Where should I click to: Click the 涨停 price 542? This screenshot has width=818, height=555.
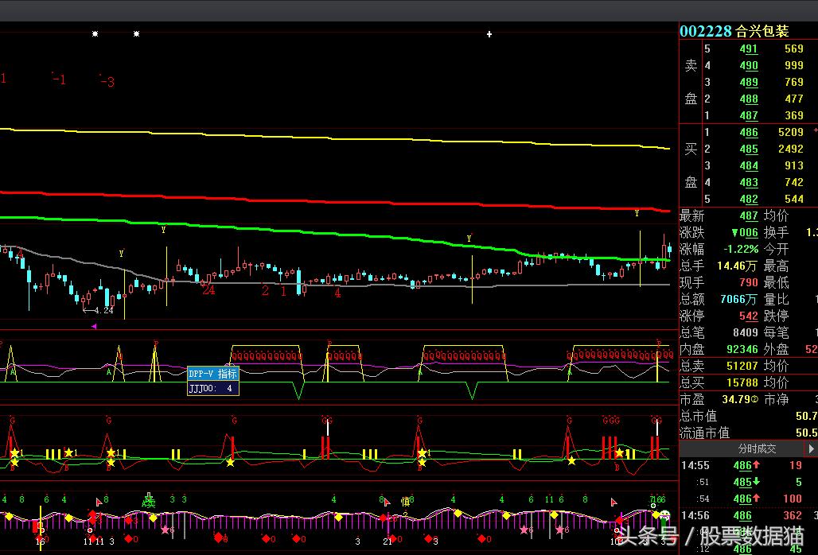(x=749, y=316)
